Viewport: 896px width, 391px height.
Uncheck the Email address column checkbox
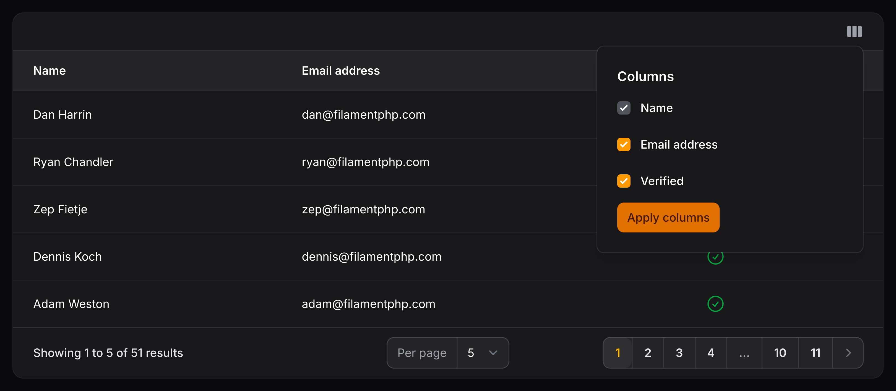point(623,144)
